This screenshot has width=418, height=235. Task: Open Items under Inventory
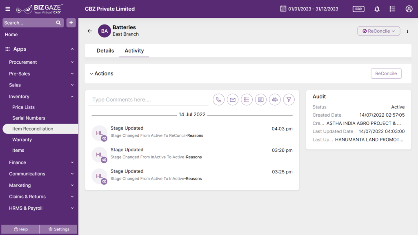tap(18, 150)
